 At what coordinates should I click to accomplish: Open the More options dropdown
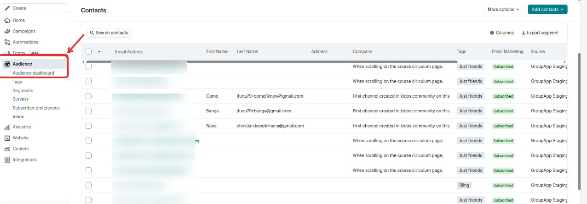(503, 9)
